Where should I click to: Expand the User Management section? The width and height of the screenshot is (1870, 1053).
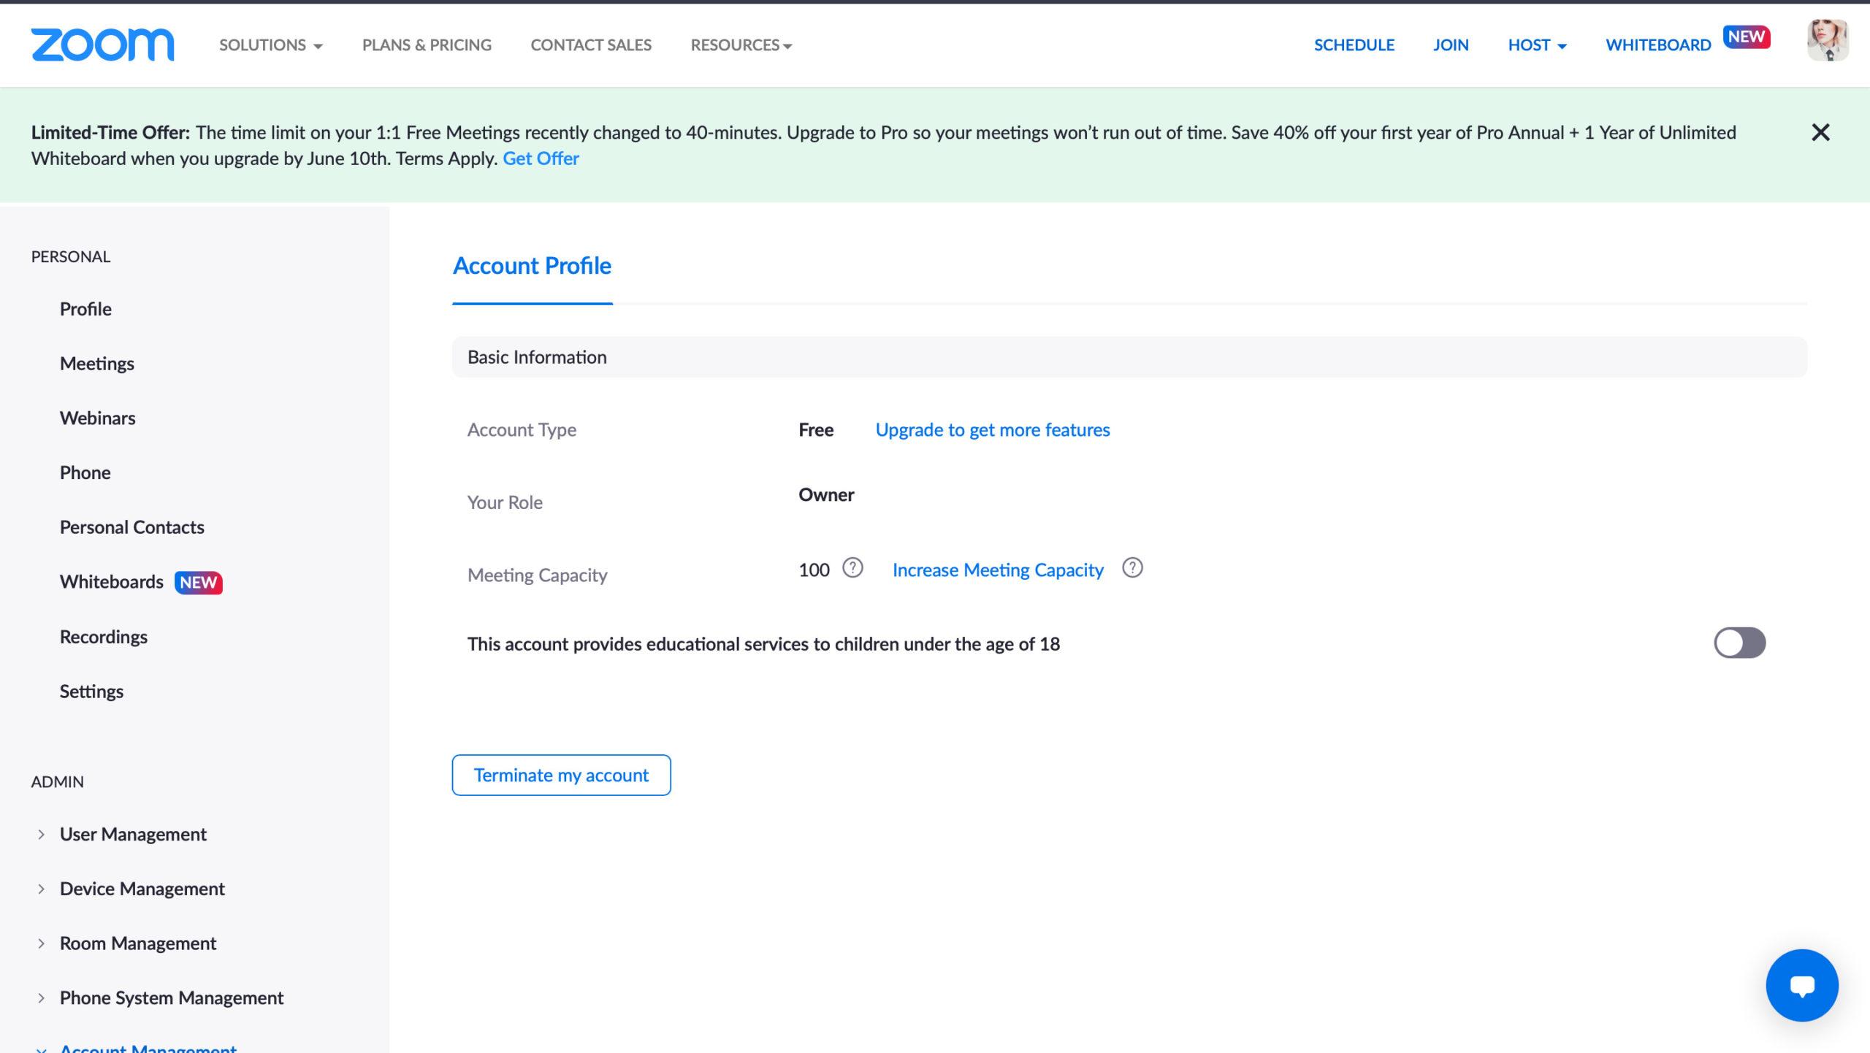[42, 835]
